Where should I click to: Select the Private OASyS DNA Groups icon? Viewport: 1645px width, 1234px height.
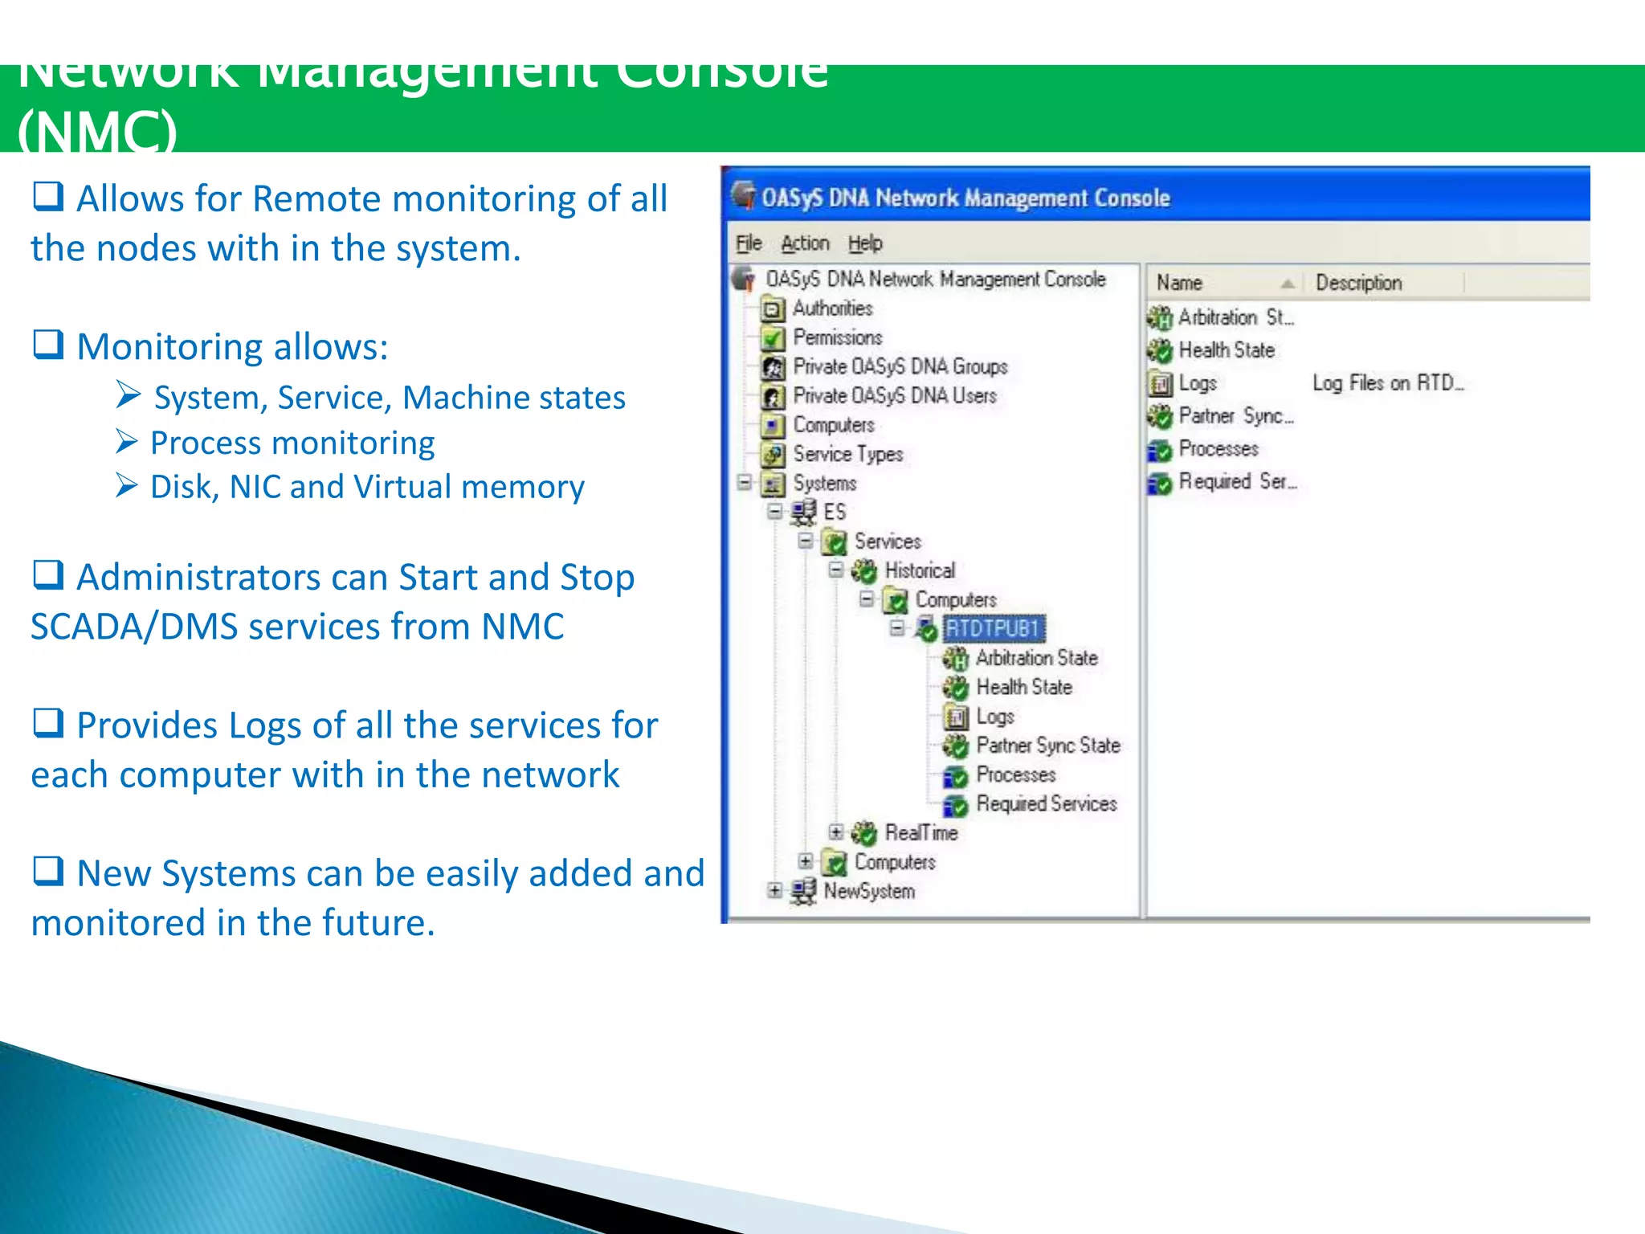tap(773, 367)
